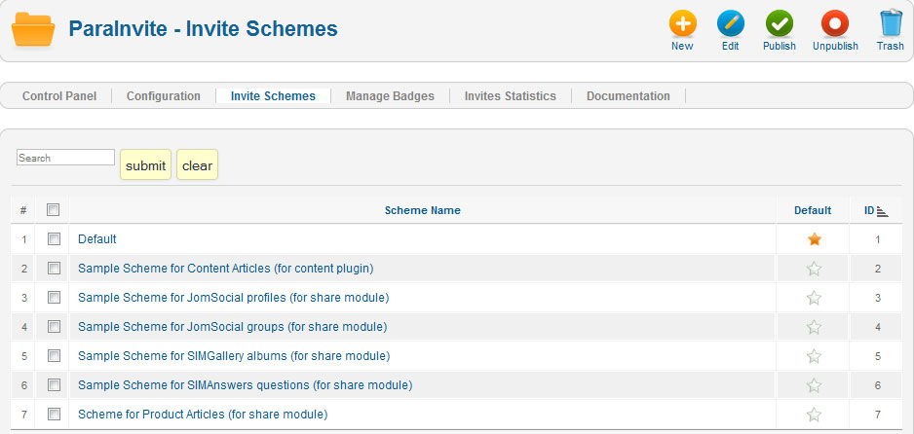914x434 pixels.
Task: Click default star for Product Articles scheme
Action: pyautogui.click(x=814, y=415)
